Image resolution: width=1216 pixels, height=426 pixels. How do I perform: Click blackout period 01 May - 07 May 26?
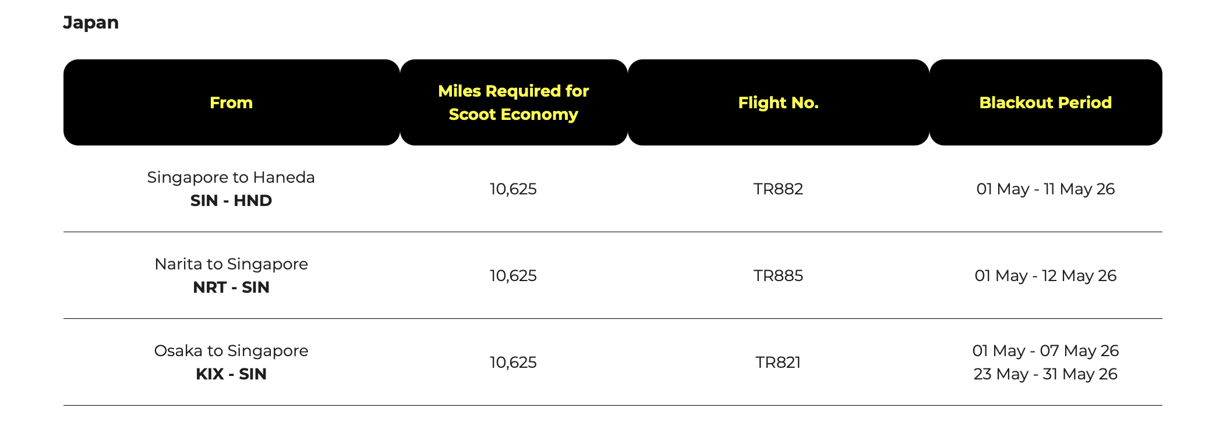[1045, 350]
